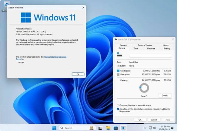Click the network icon in system tray
Screen dimensions: 197x131
150,128
